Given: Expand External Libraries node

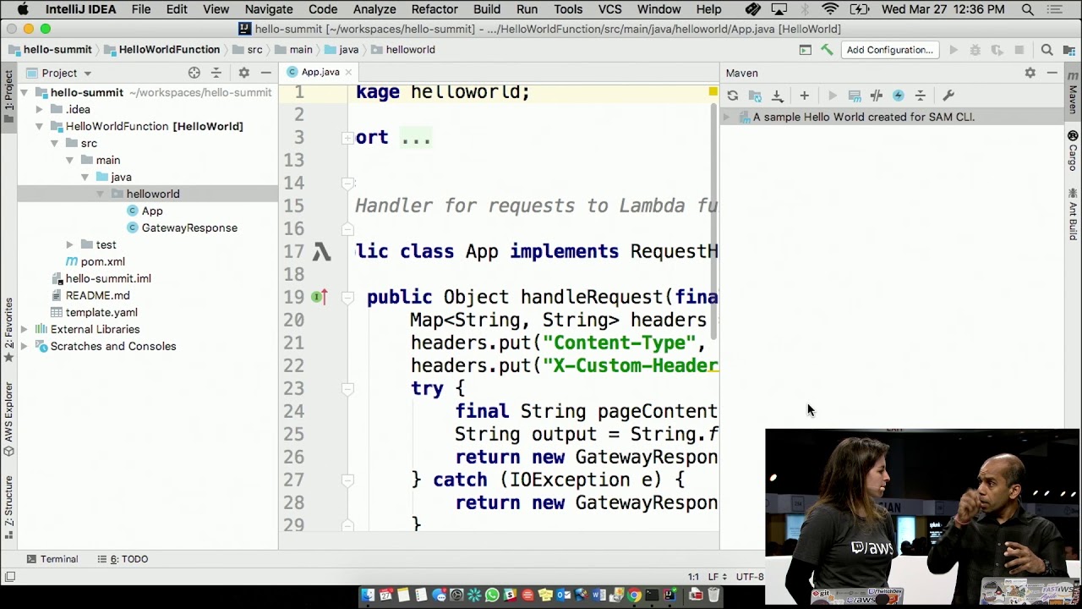Looking at the screenshot, I should click(24, 329).
